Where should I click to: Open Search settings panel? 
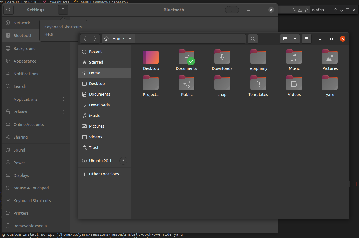[x=36, y=86]
